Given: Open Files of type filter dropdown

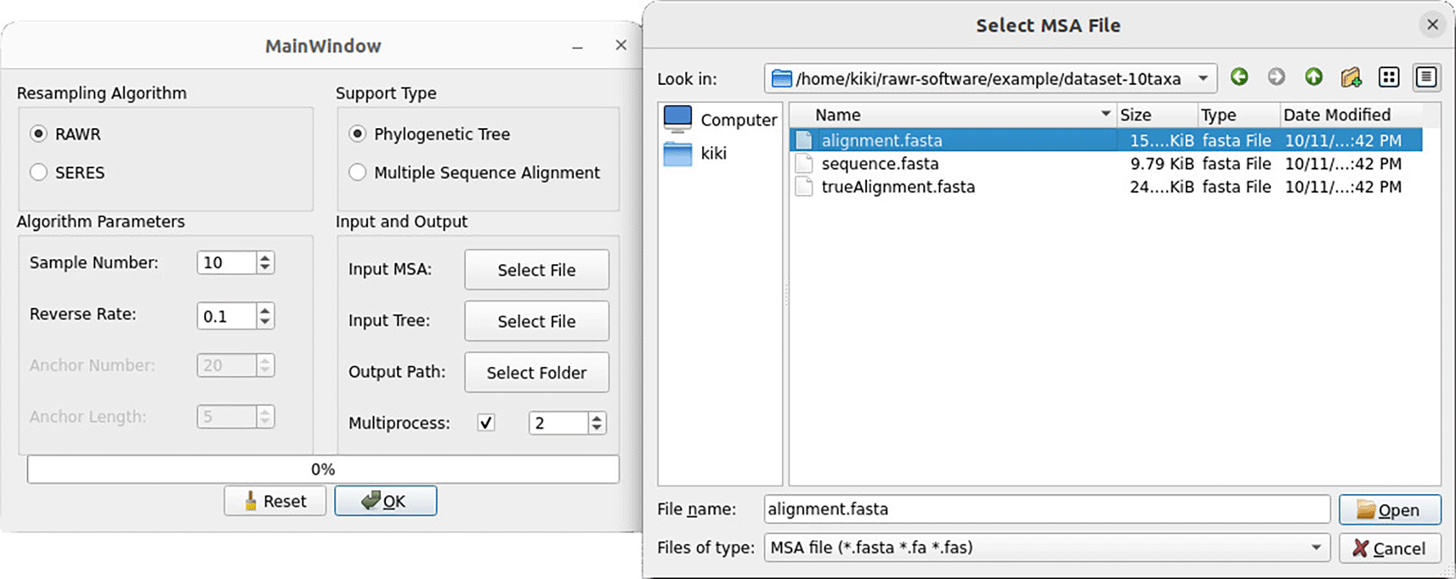Looking at the screenshot, I should 1316,548.
